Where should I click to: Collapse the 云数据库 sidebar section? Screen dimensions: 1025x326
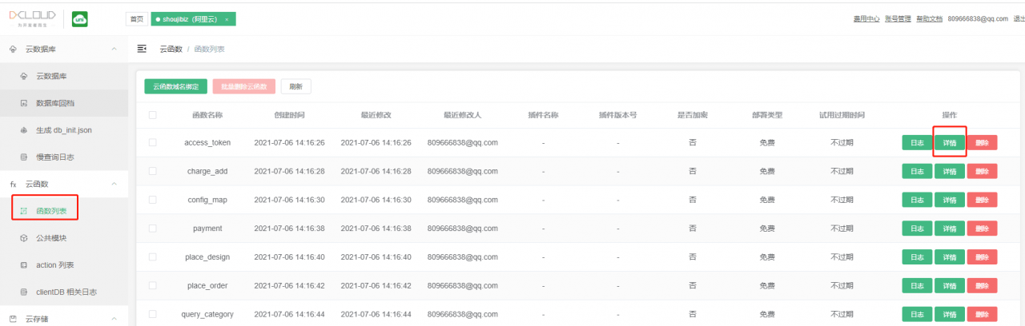click(x=114, y=50)
